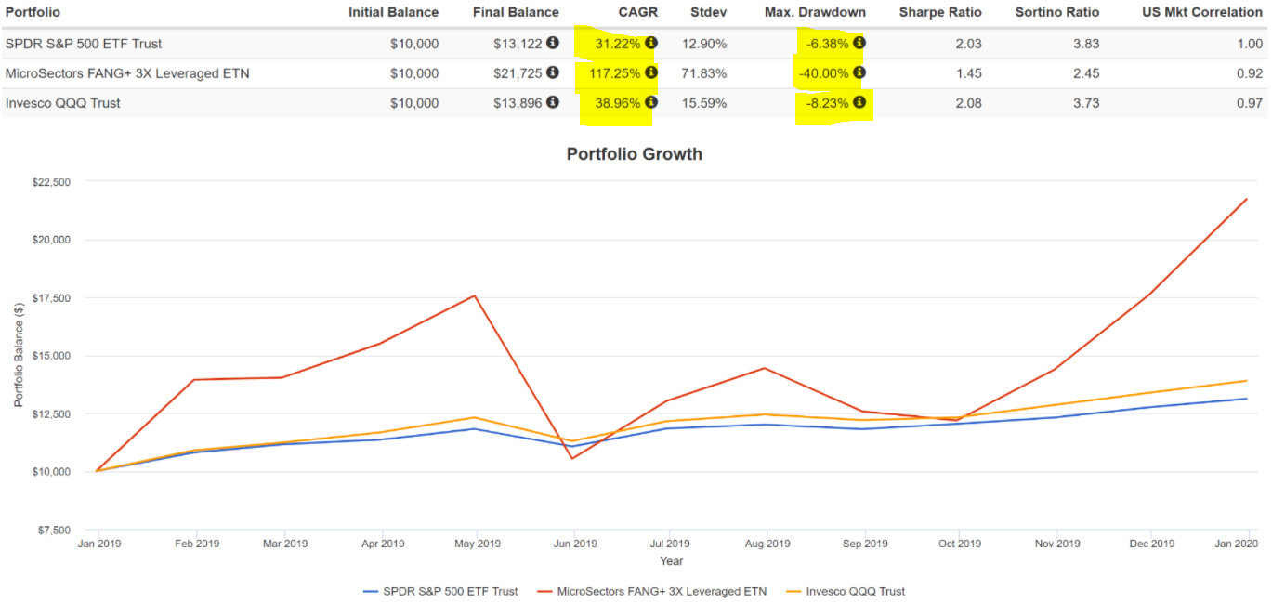Click the Sortino Ratio column header
Screen dimensions: 1272x603
pos(1056,12)
